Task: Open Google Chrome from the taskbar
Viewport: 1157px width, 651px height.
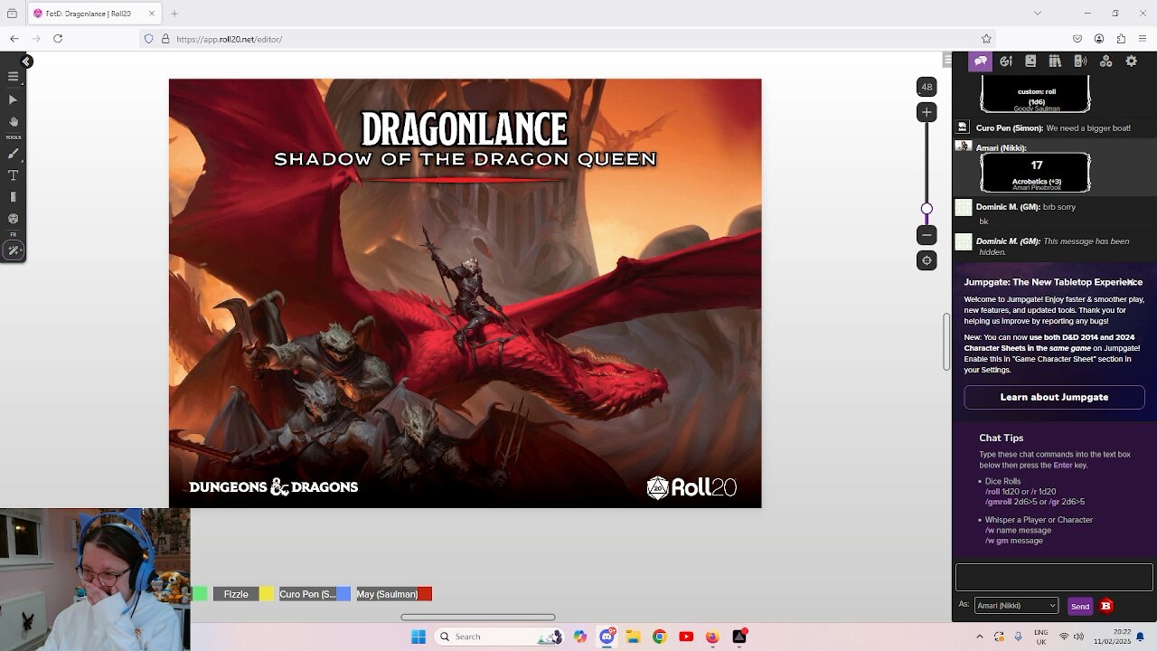Action: [x=659, y=637]
